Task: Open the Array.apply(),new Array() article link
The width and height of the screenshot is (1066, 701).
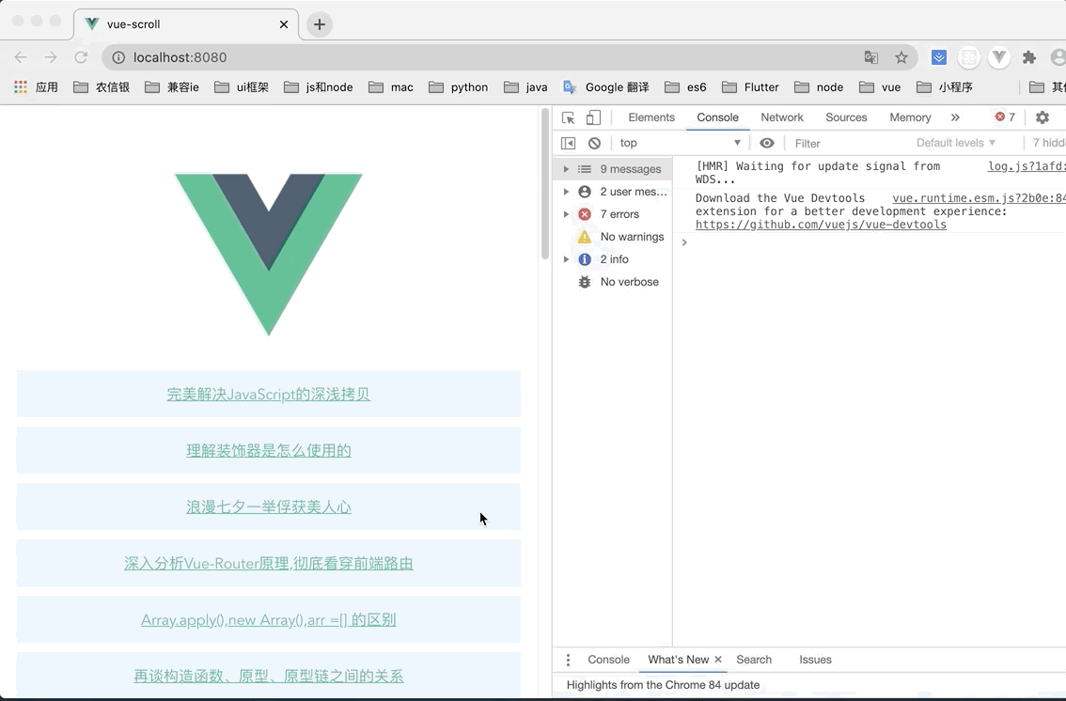Action: 269,620
